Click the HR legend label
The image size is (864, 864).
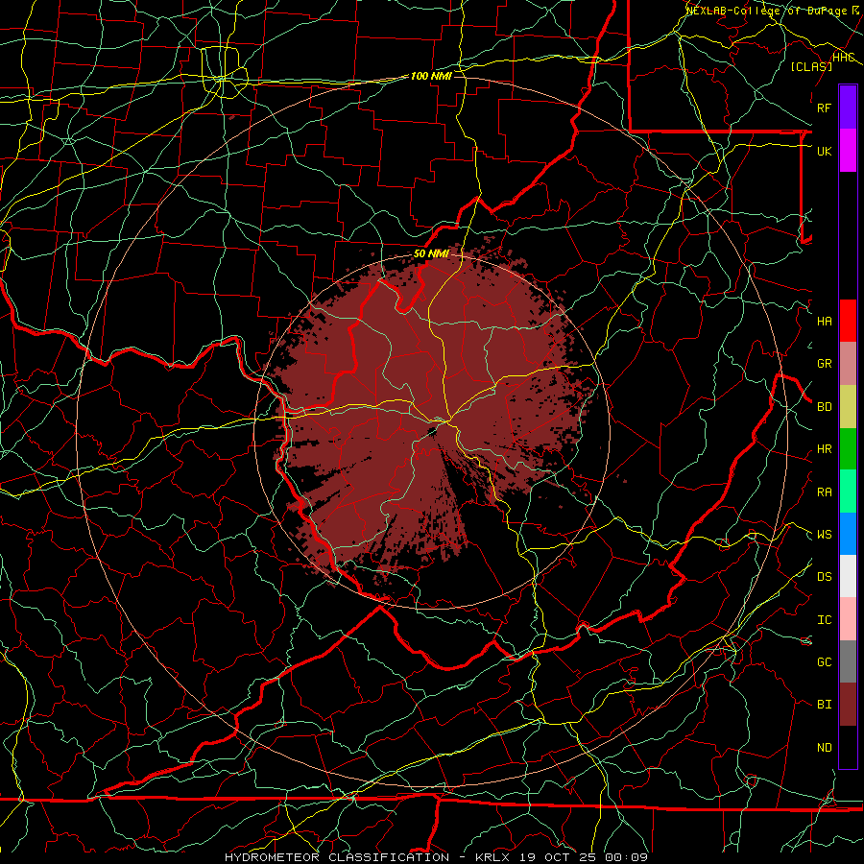coord(824,449)
